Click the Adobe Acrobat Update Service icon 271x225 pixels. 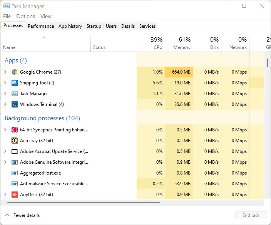click(15, 151)
